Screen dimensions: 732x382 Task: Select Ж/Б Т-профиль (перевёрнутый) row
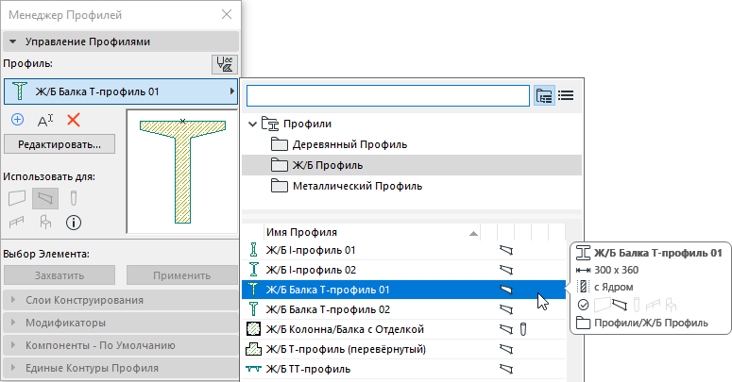tap(404, 349)
